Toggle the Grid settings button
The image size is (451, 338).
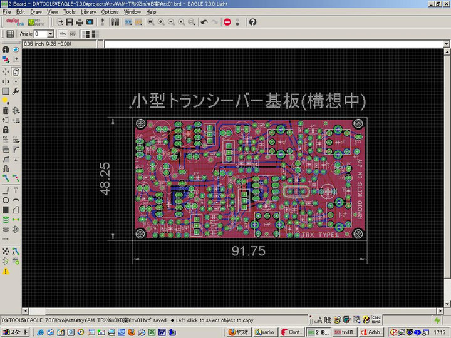[x=10, y=33]
